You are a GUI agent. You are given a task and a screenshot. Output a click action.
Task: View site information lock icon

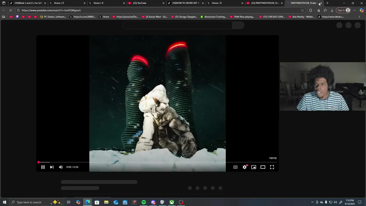point(18,10)
